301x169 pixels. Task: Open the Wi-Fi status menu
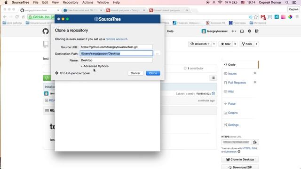click(220, 2)
